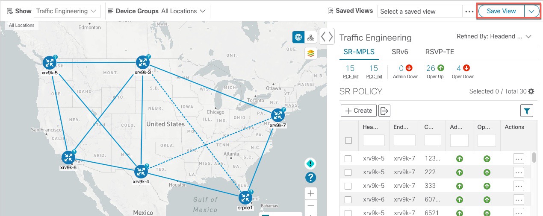The image size is (543, 216).
Task: Switch to the RSVP-TE tab
Action: [440, 52]
